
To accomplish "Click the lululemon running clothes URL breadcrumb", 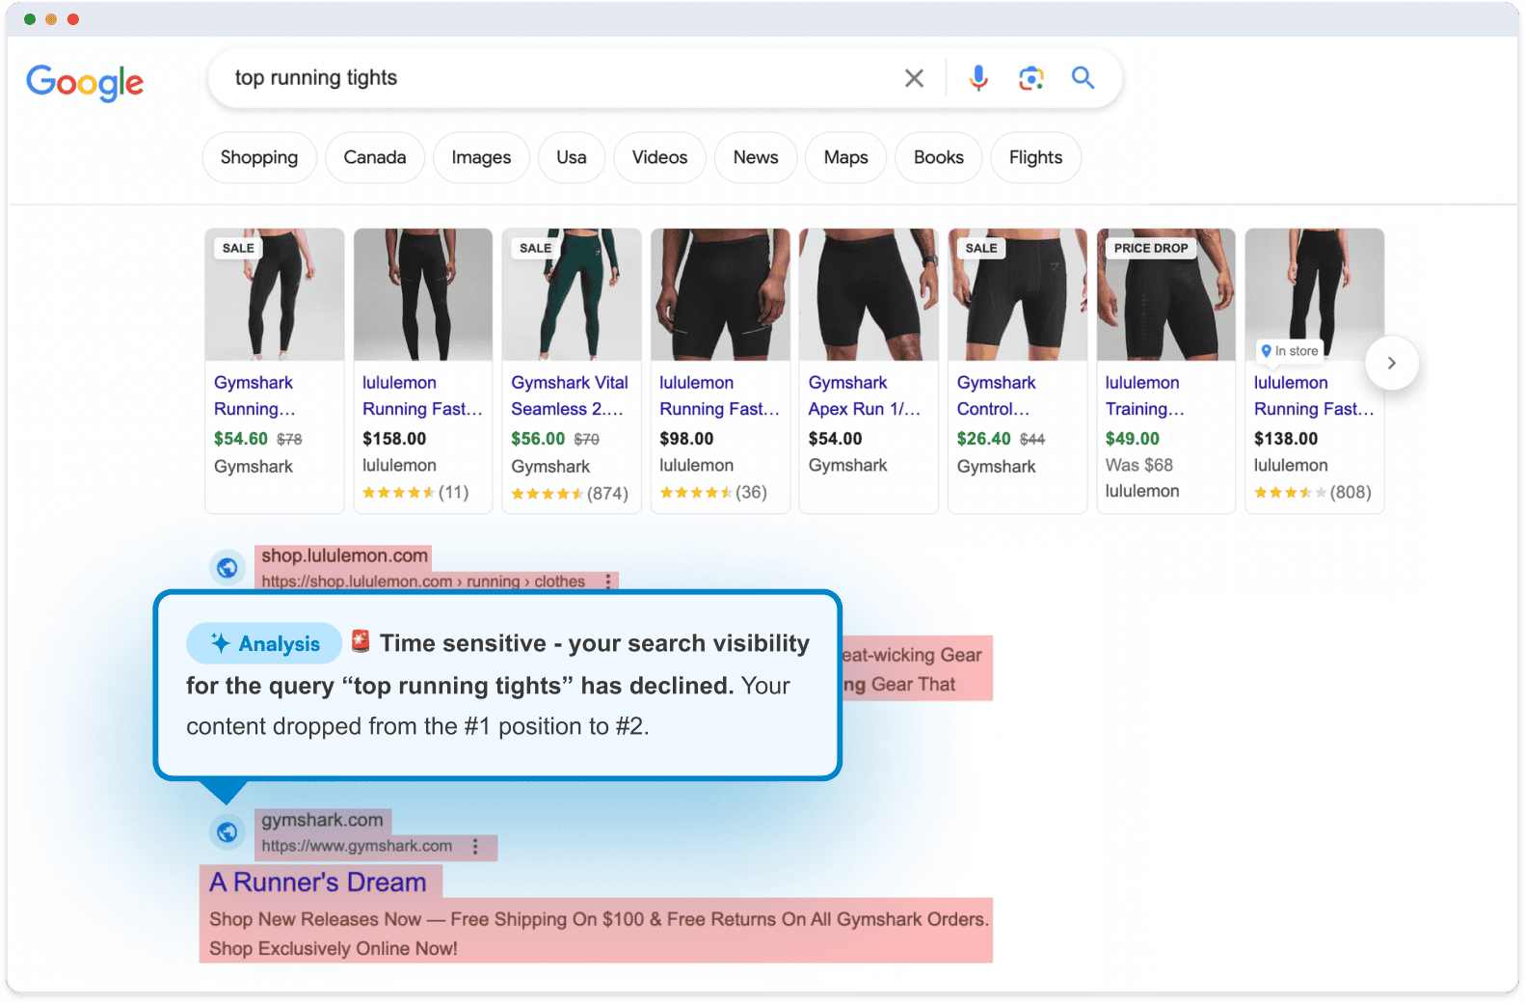I will tap(423, 582).
